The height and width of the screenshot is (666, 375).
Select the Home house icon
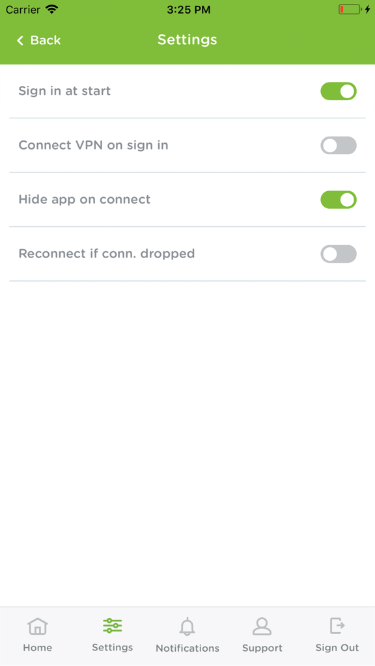click(x=38, y=625)
